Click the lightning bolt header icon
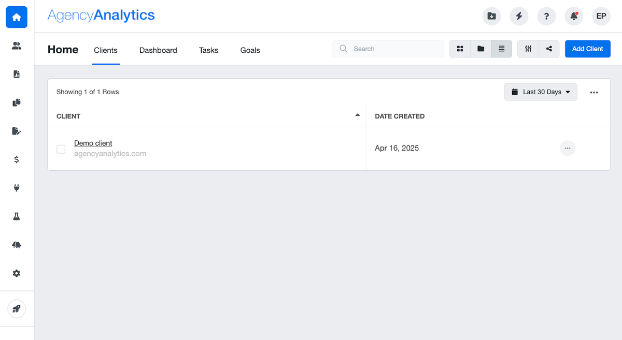Viewport: 622px width, 340px height. click(x=519, y=17)
